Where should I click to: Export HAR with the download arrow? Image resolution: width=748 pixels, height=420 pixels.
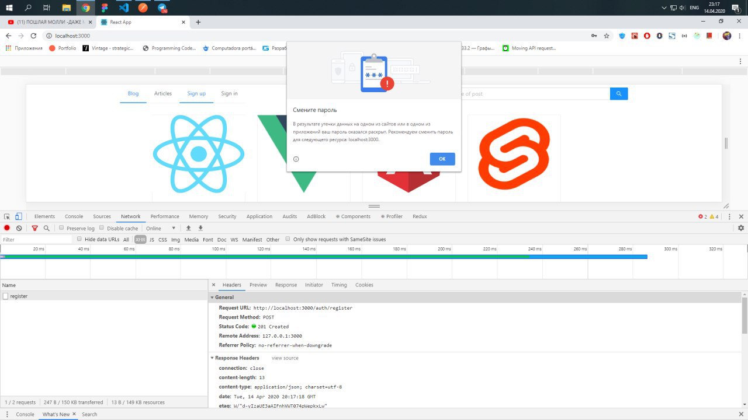coord(200,228)
